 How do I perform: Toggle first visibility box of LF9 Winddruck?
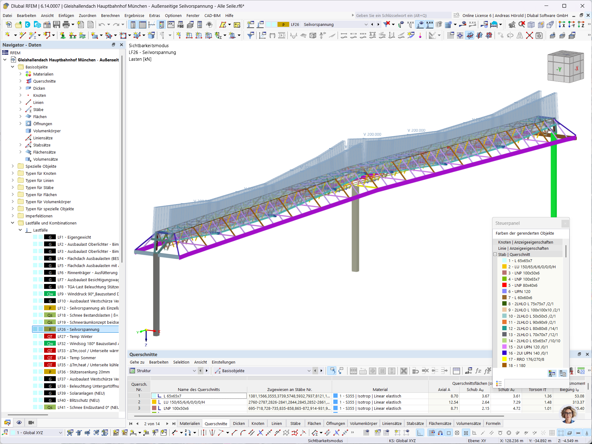click(x=35, y=294)
